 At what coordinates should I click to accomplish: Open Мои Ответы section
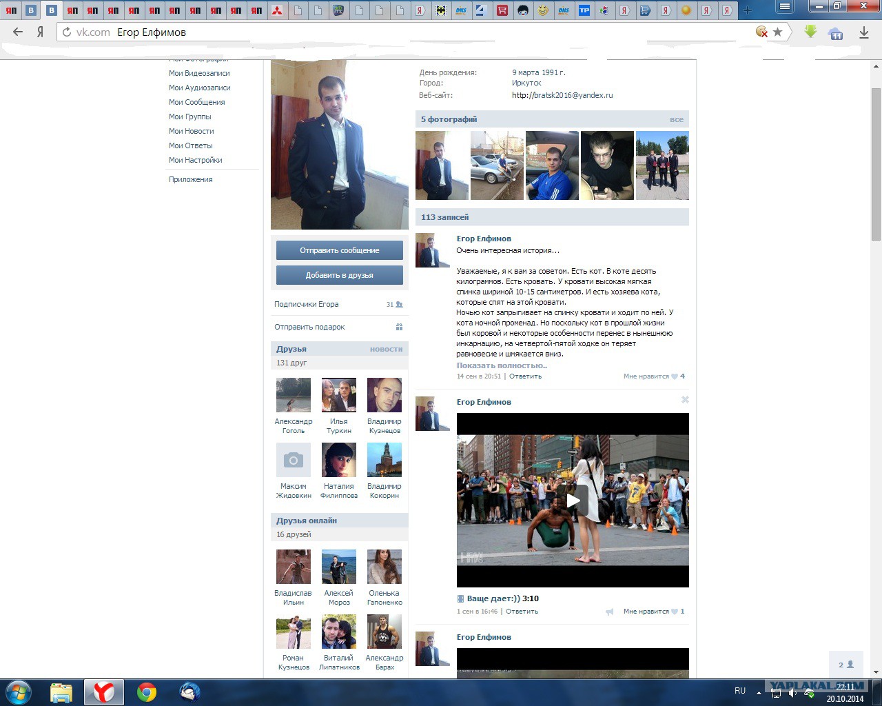(x=191, y=145)
